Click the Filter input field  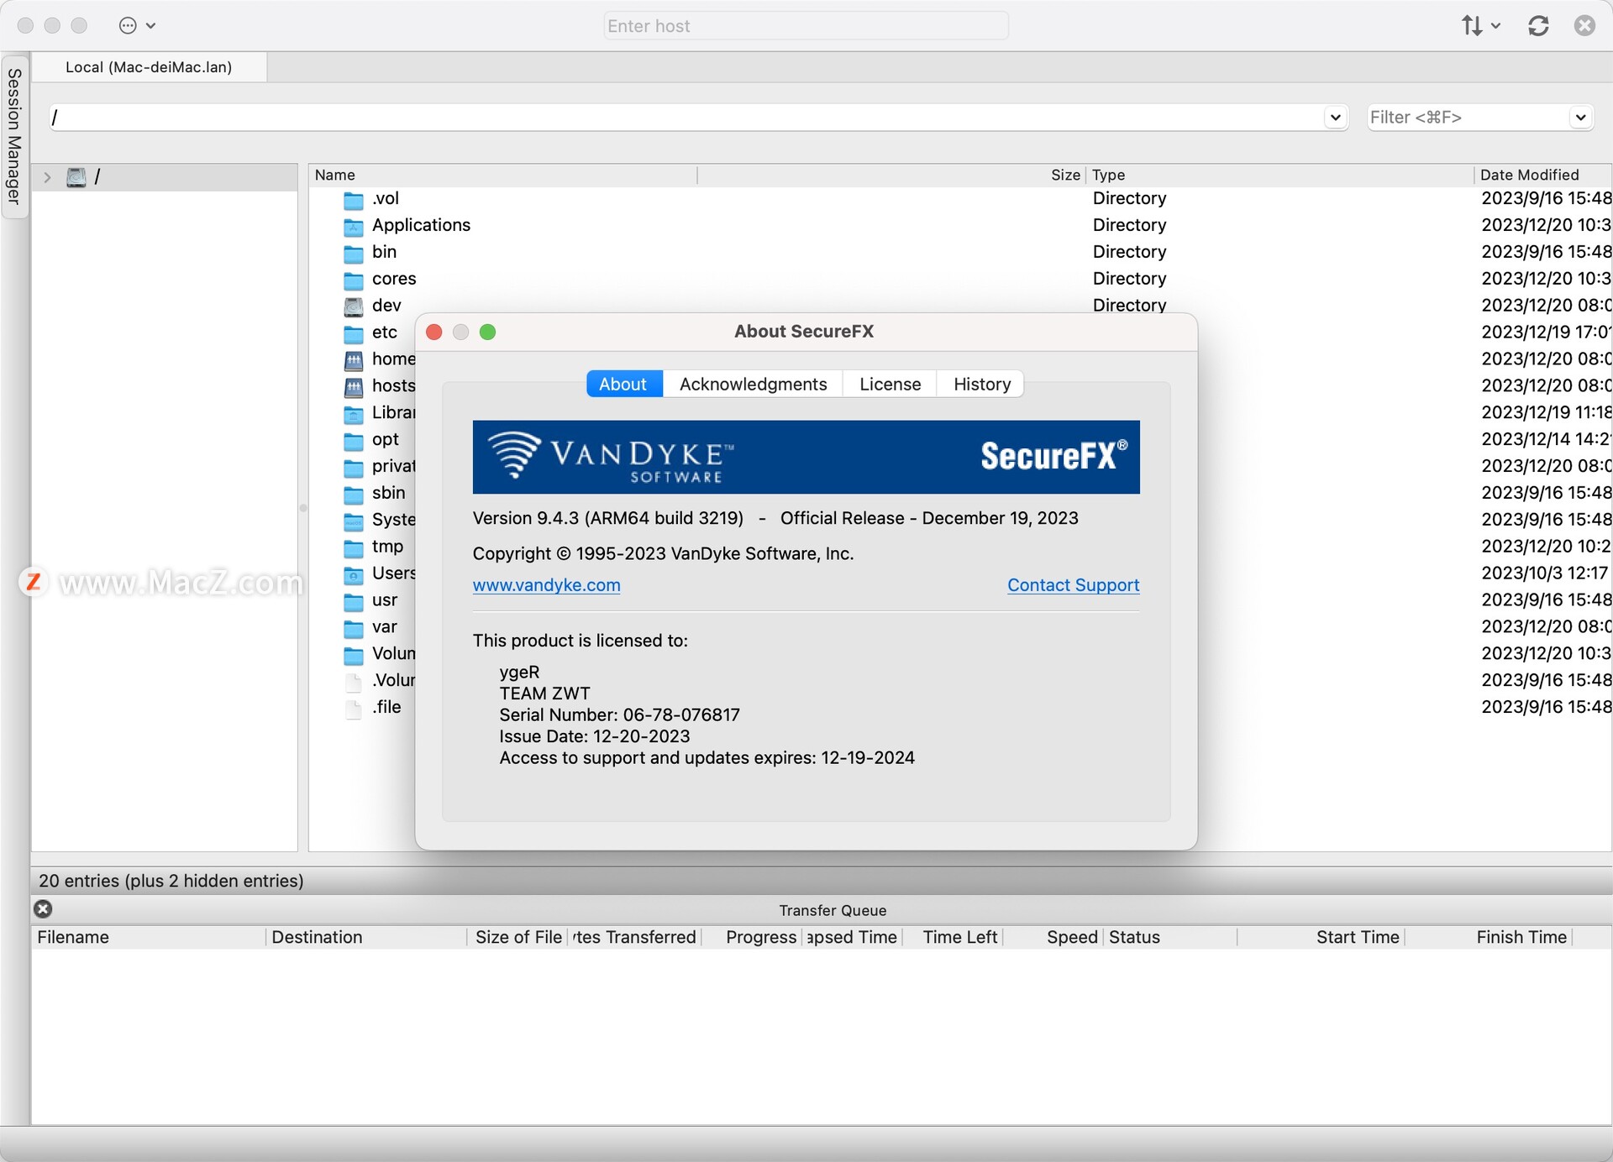1468,118
